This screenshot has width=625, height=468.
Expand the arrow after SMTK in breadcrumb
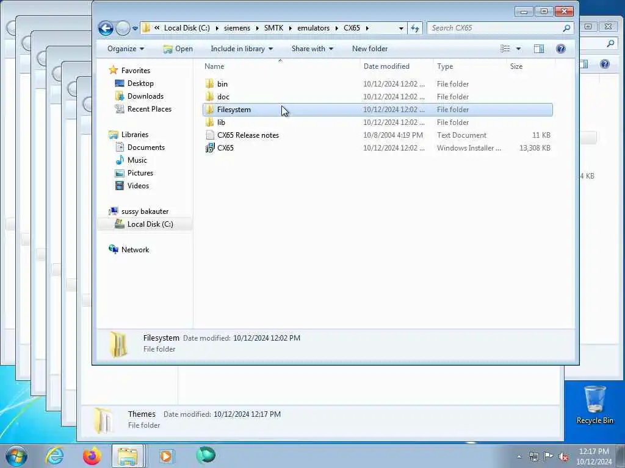(290, 28)
